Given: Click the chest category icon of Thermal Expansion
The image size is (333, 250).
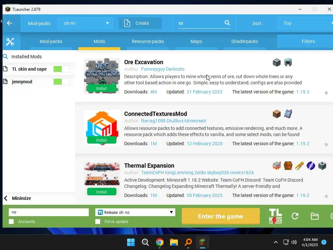Looking at the screenshot, I should tap(288, 166).
